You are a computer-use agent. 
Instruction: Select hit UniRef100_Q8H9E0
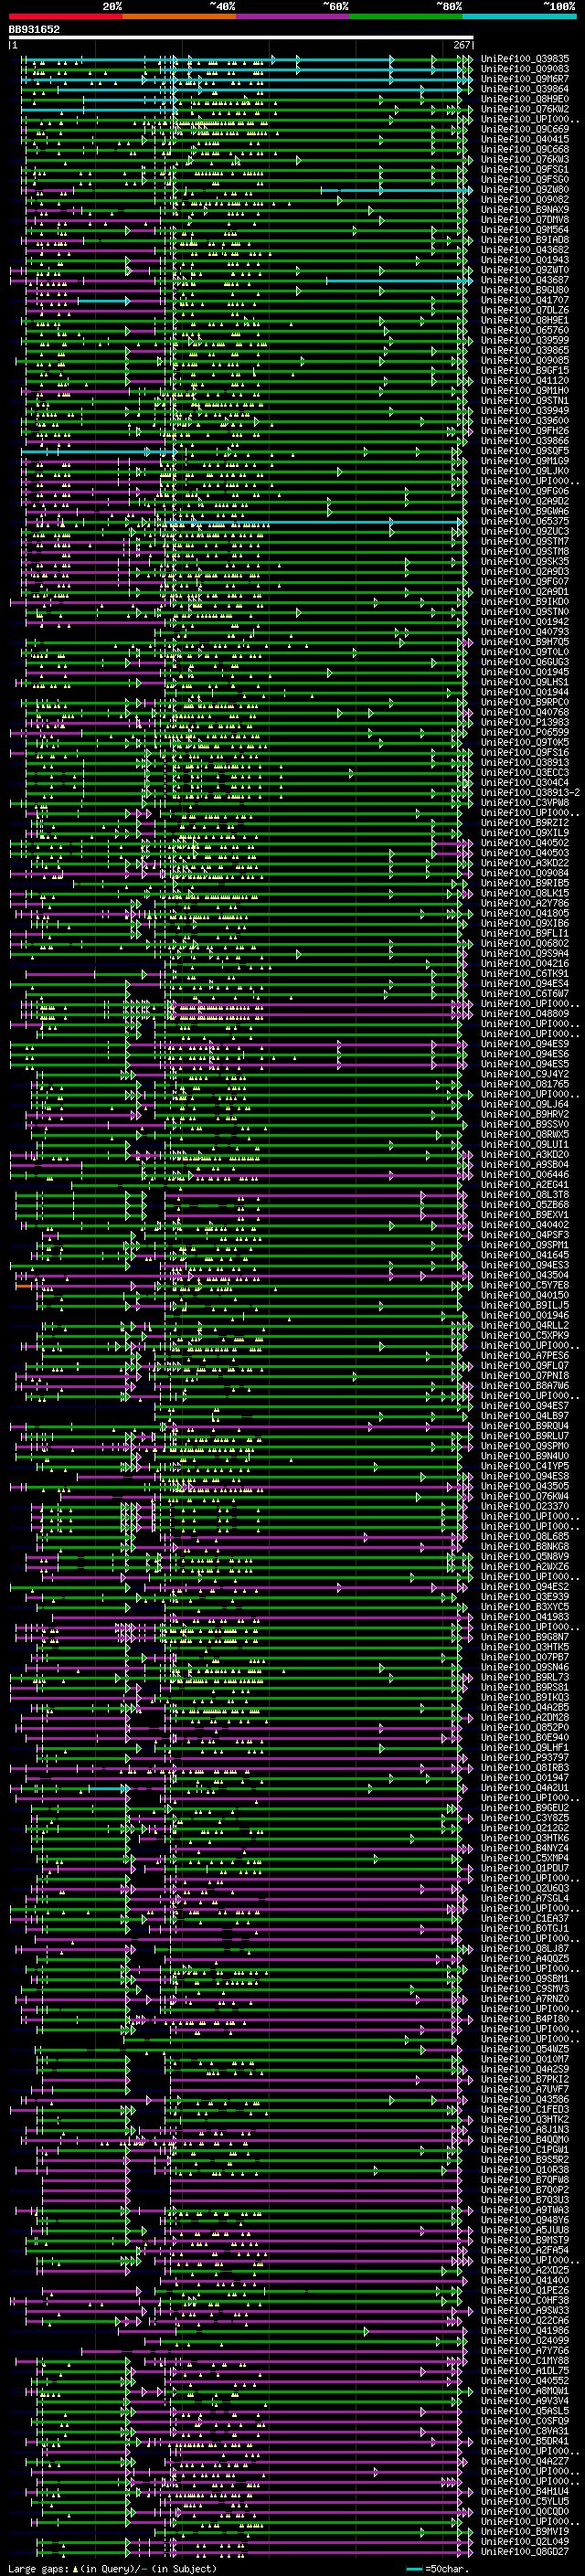[x=525, y=99]
